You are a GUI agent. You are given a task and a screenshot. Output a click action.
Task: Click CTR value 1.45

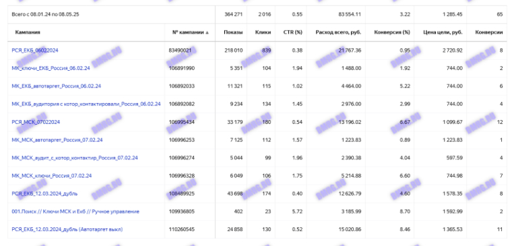point(298,104)
